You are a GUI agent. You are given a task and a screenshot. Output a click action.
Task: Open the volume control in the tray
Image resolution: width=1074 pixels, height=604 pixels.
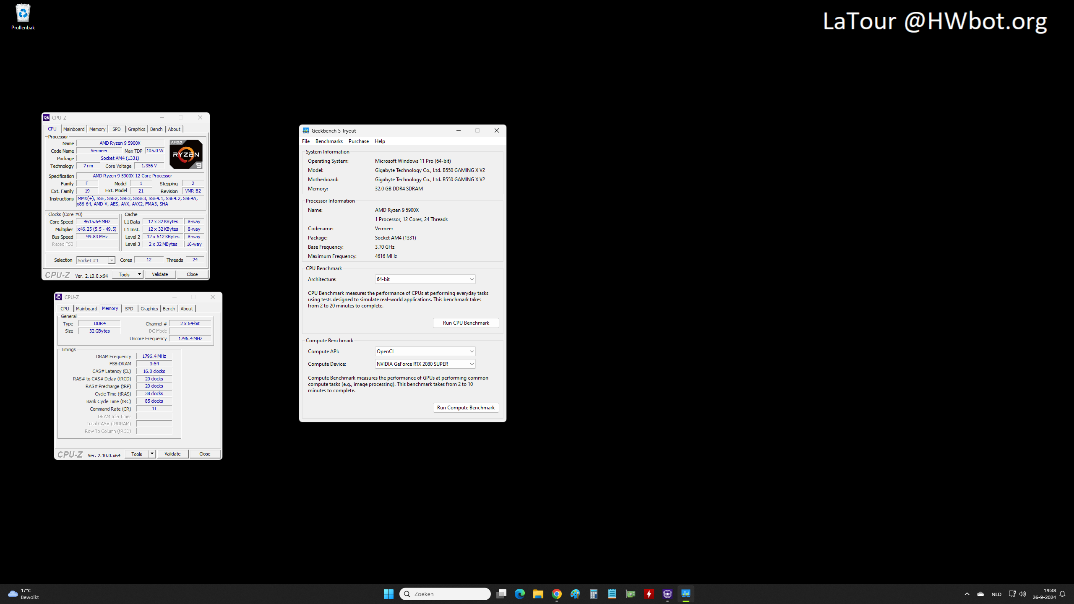(1022, 594)
